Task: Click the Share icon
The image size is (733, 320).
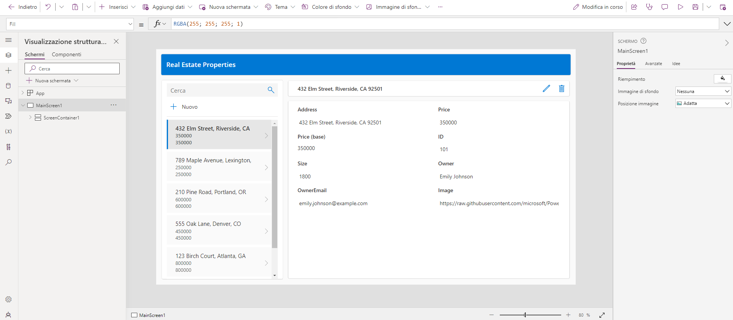Action: (634, 7)
